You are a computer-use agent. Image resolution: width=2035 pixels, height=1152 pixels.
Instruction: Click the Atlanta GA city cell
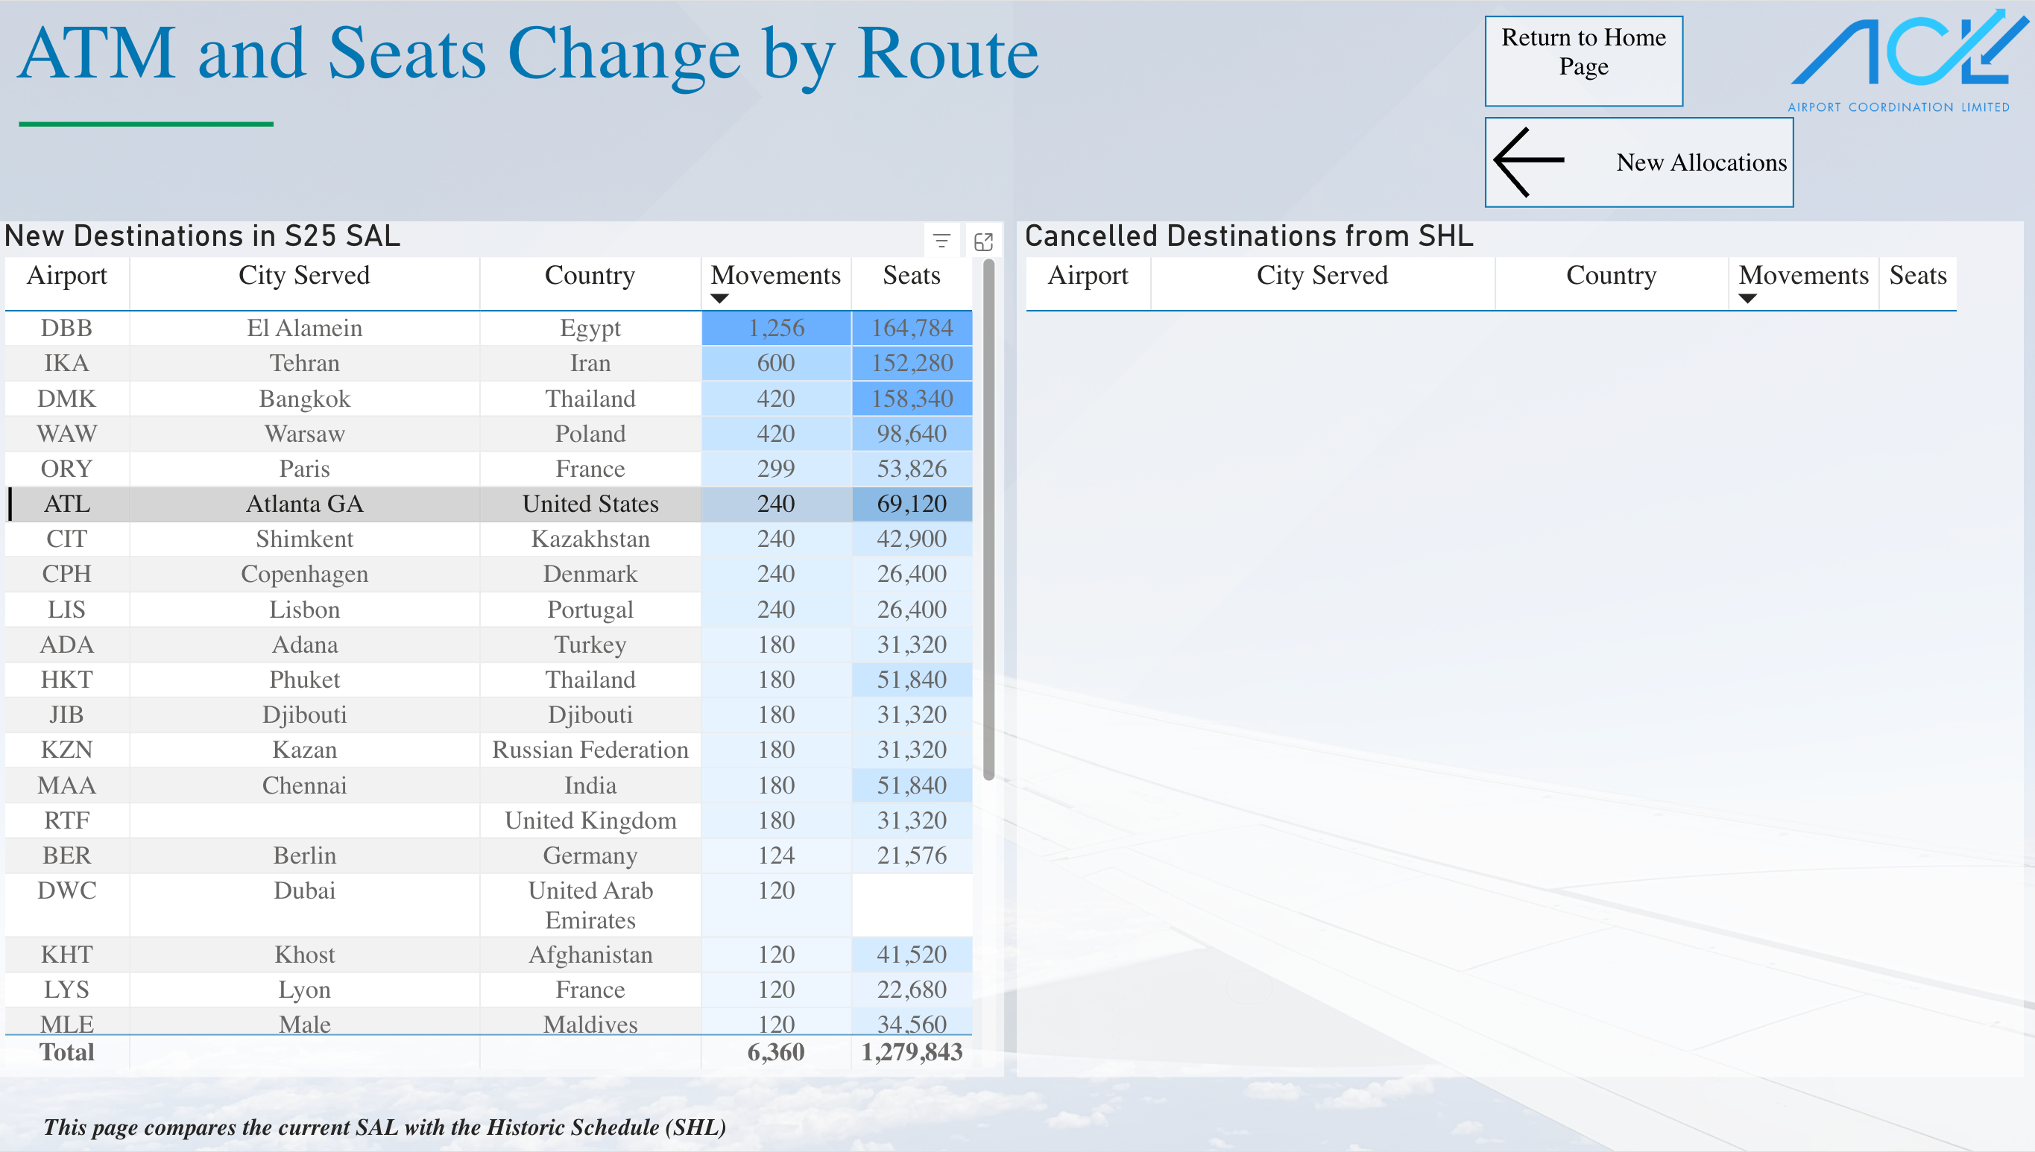click(304, 504)
